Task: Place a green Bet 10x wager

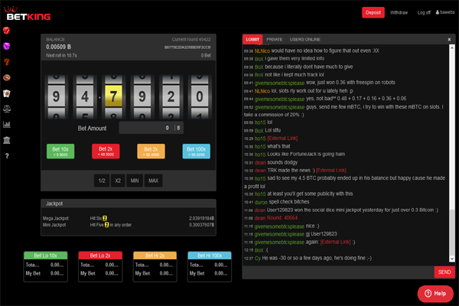Action: [60, 151]
